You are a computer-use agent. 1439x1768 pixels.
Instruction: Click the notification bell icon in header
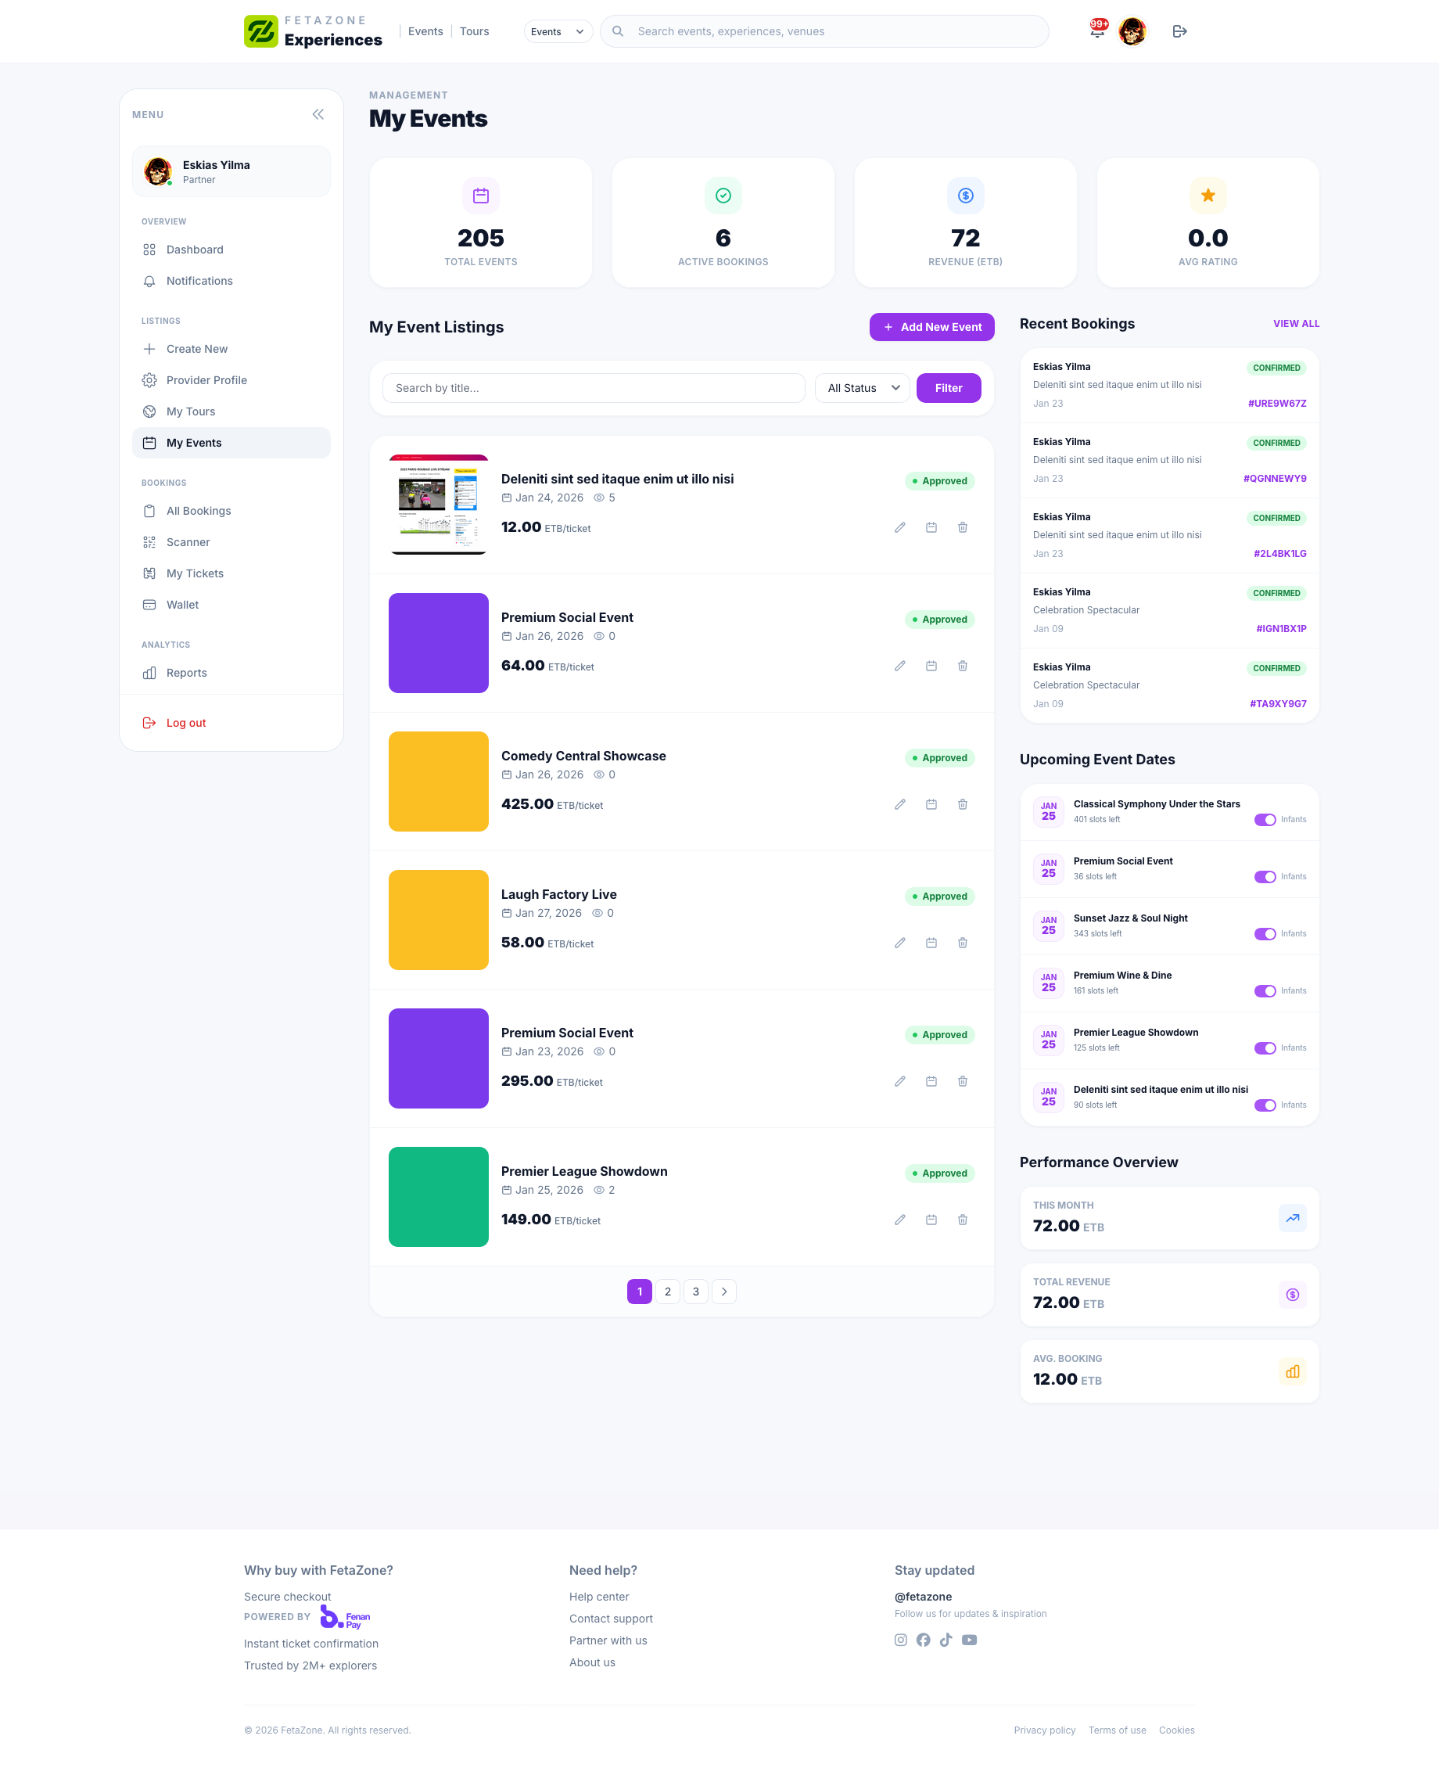(x=1096, y=31)
